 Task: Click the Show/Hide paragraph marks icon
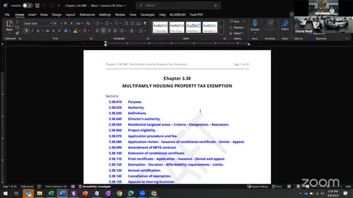(x=145, y=23)
